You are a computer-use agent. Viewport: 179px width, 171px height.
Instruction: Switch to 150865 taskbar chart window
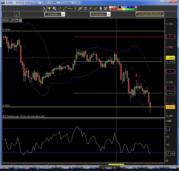coord(88,168)
